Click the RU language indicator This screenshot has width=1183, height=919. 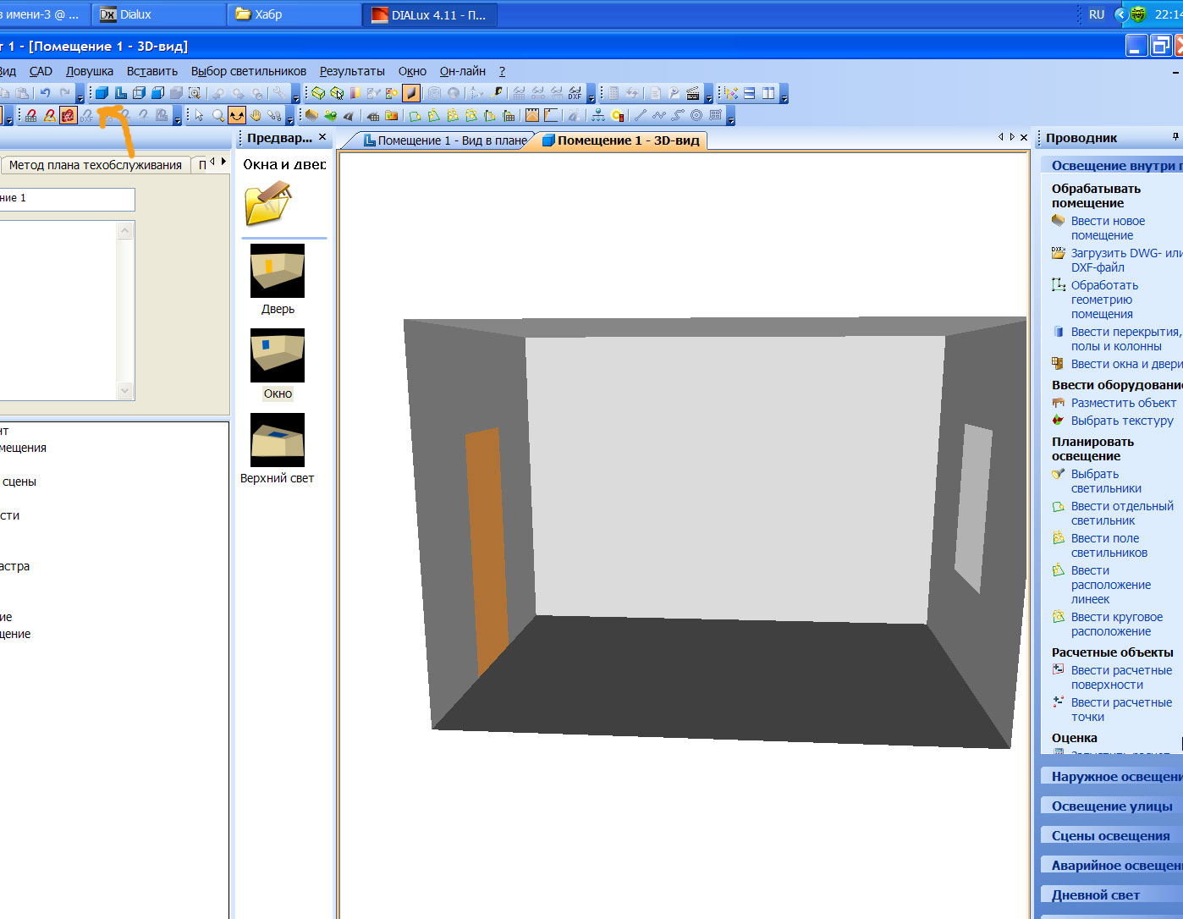pos(1097,14)
